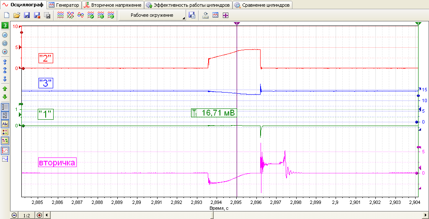Click blue compress vertically arrows icon
Viewport: 429px width, 219px height.
[5, 70]
